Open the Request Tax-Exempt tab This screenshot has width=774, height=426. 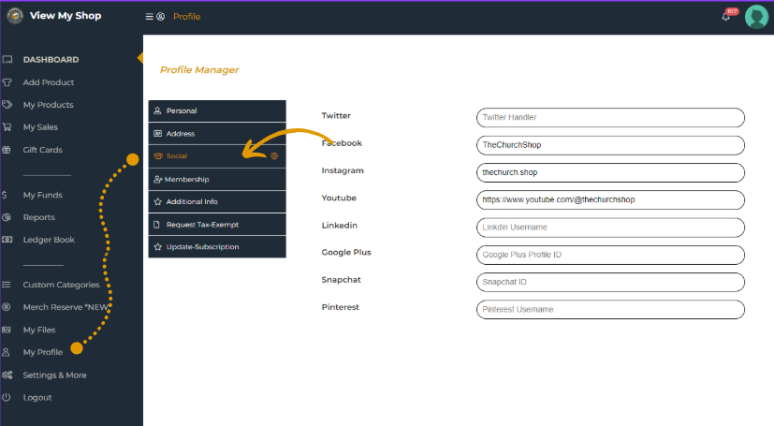click(x=217, y=225)
